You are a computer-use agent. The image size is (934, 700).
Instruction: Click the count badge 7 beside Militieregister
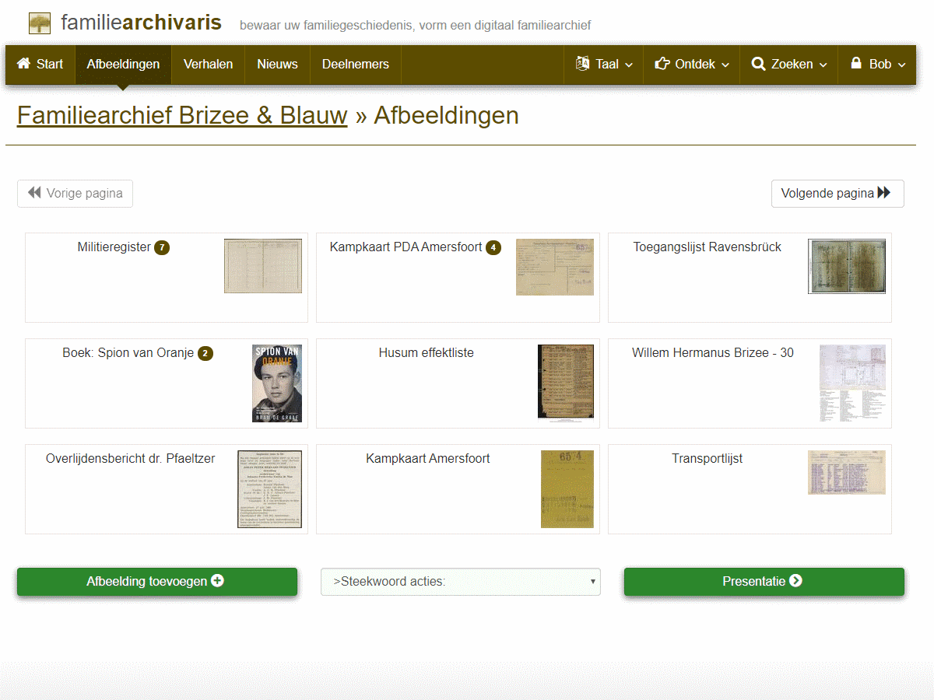tap(161, 247)
